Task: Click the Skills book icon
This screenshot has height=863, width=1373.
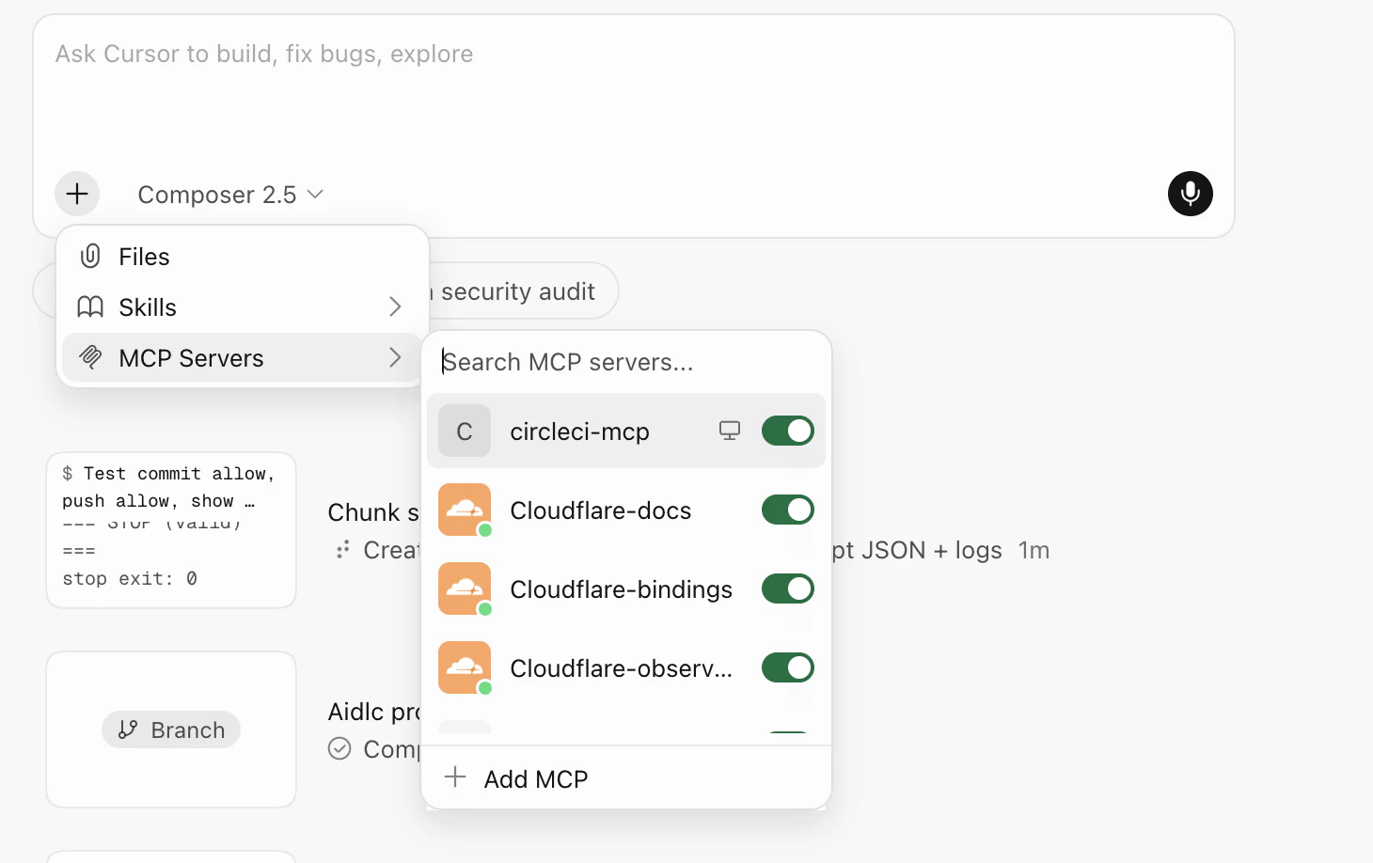Action: [x=90, y=307]
